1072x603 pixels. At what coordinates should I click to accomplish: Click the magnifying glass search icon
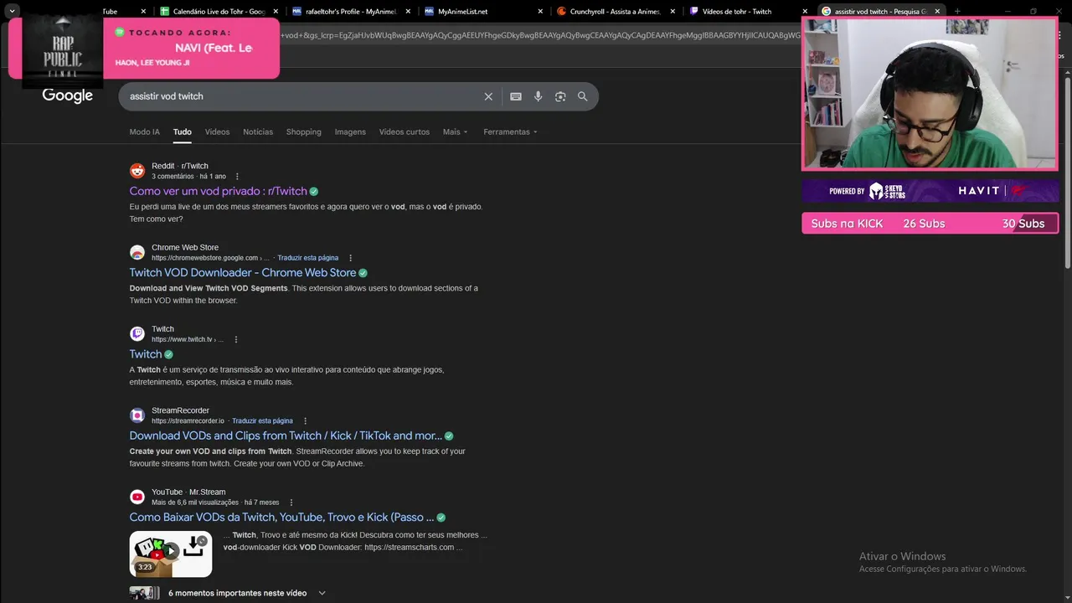(583, 96)
